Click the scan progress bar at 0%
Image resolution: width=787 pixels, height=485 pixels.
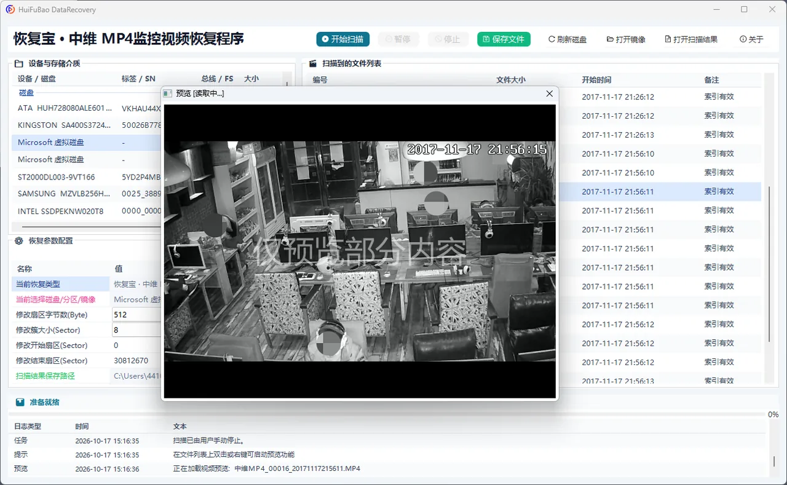387,414
